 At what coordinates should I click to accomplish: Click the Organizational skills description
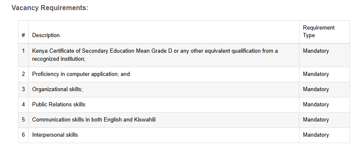coord(57,89)
